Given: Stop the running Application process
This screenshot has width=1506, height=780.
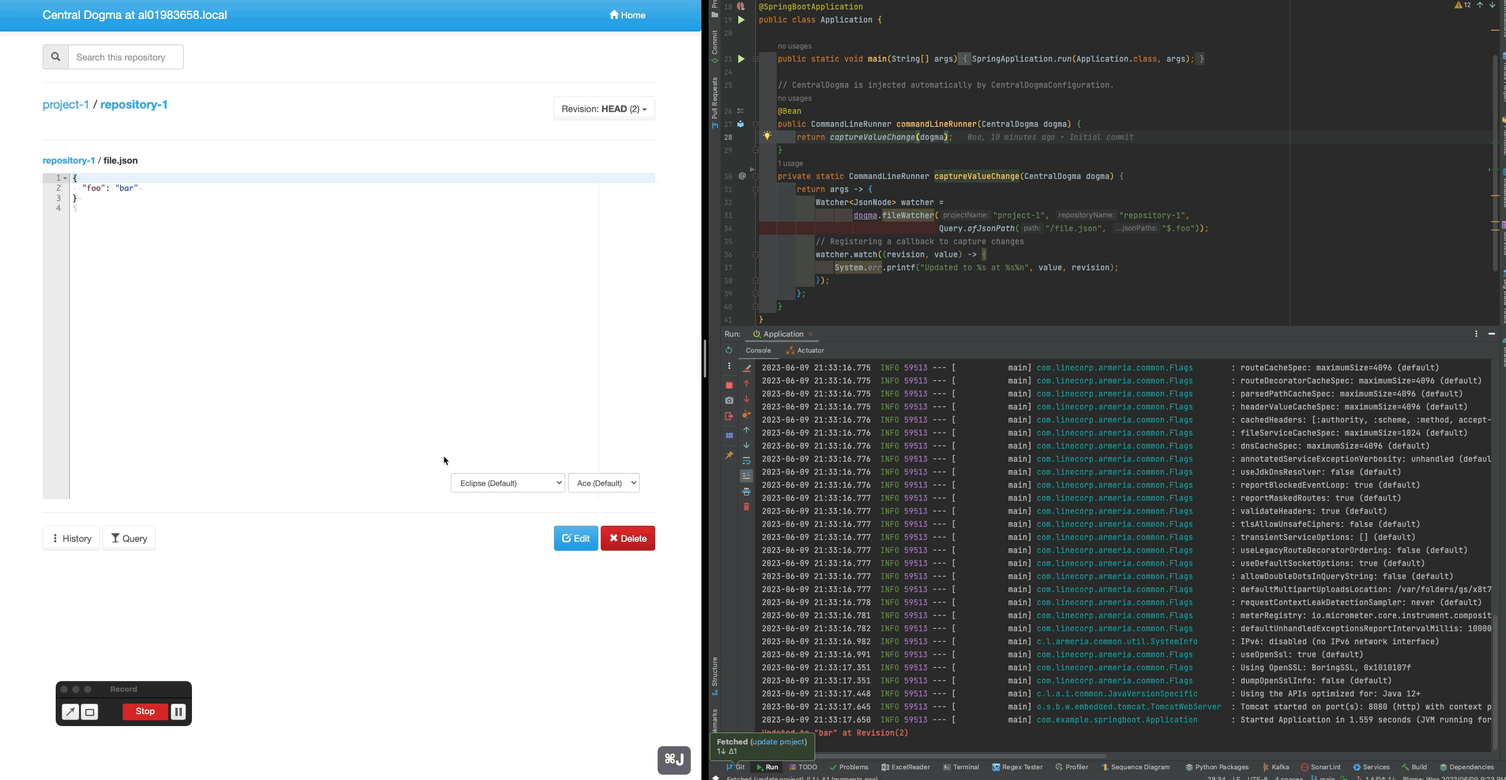Looking at the screenshot, I should [x=729, y=385].
